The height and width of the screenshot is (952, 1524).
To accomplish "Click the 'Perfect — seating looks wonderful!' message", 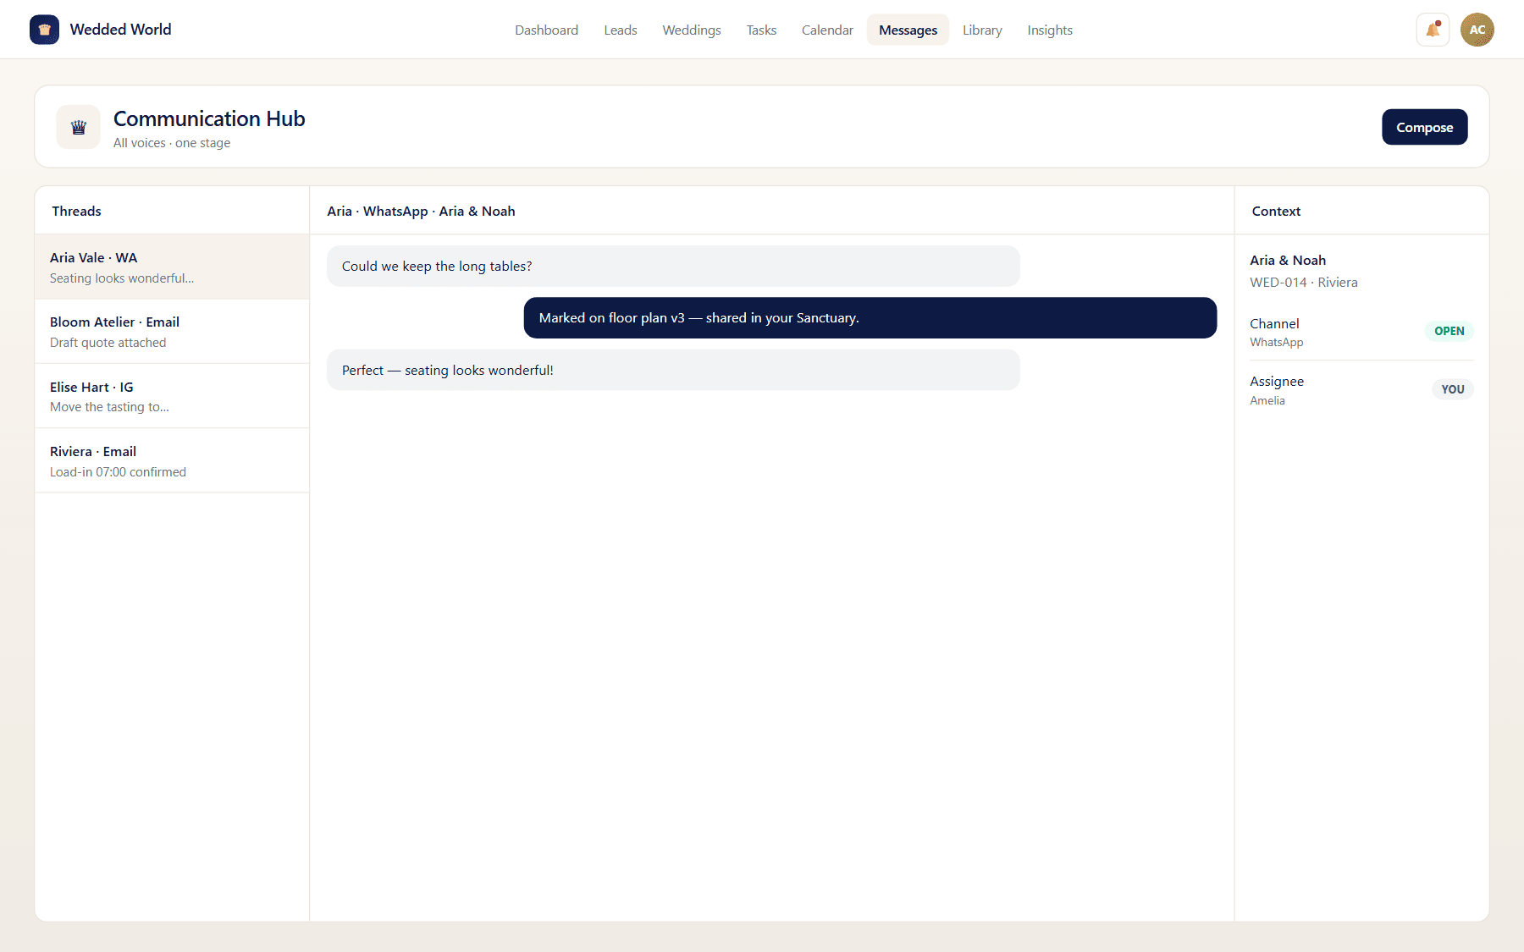I will [673, 370].
